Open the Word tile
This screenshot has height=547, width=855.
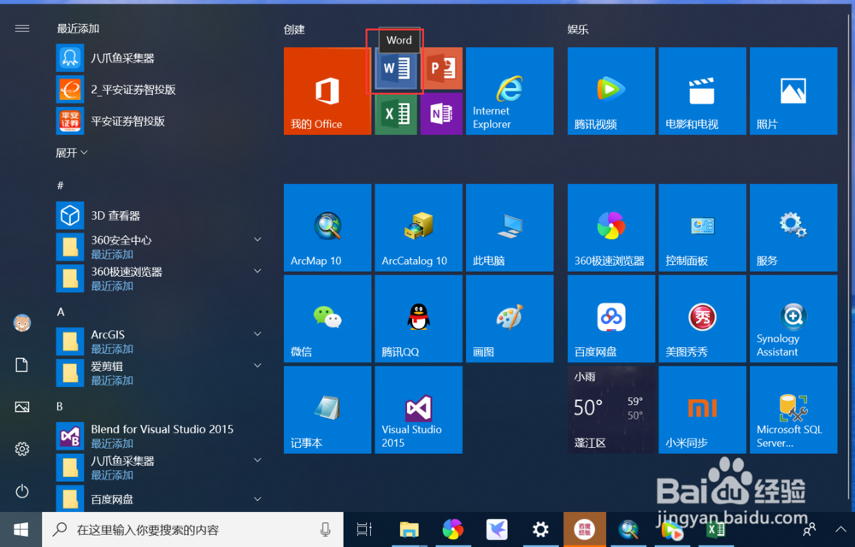pos(396,68)
